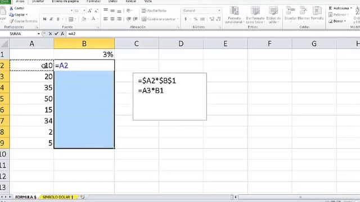Align cell text right

click(119, 19)
